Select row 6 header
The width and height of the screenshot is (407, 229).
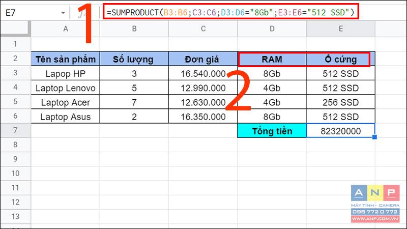tap(16, 116)
